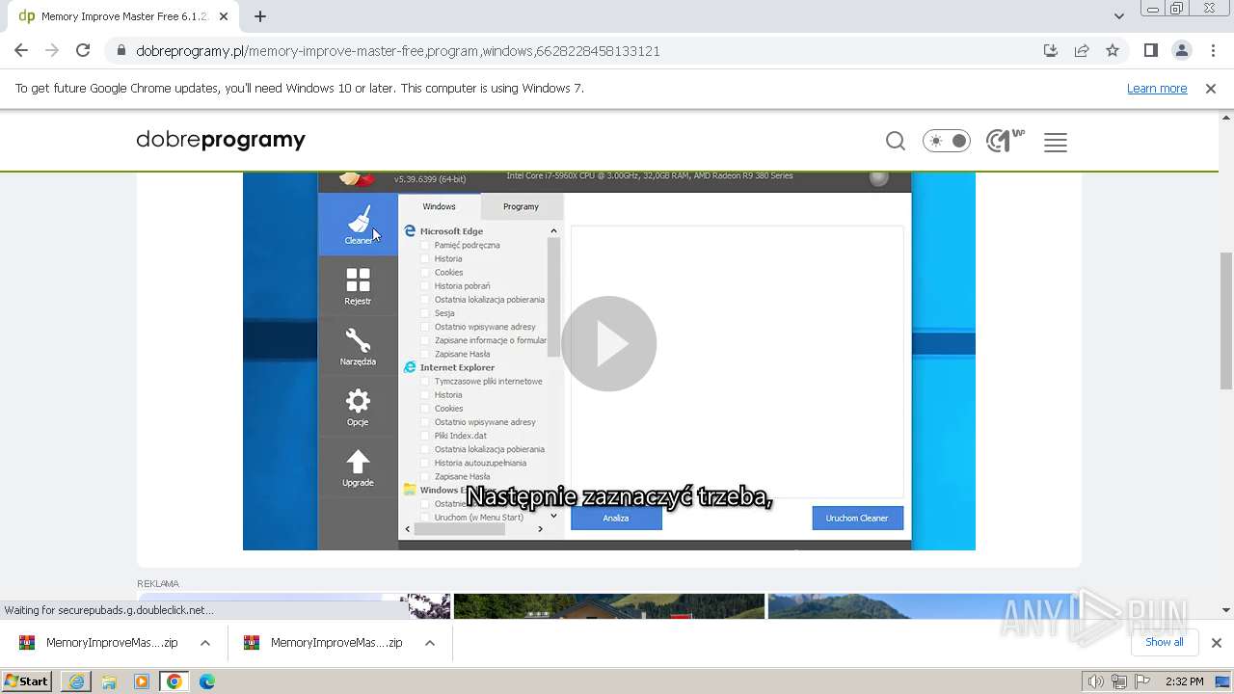Open the hamburger site menu
This screenshot has width=1234, height=694.
pos(1056,143)
